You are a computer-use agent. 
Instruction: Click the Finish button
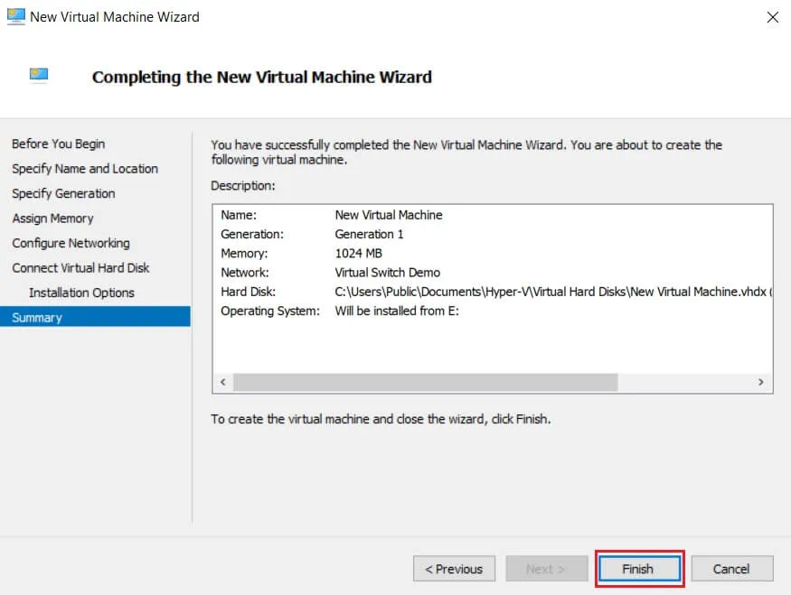(x=637, y=569)
